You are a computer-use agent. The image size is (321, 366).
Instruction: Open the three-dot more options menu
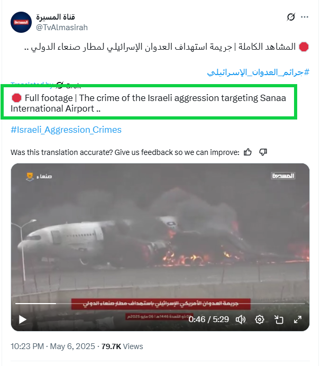[305, 17]
